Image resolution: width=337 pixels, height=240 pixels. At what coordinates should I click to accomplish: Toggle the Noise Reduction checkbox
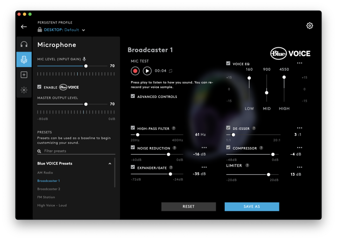133,148
